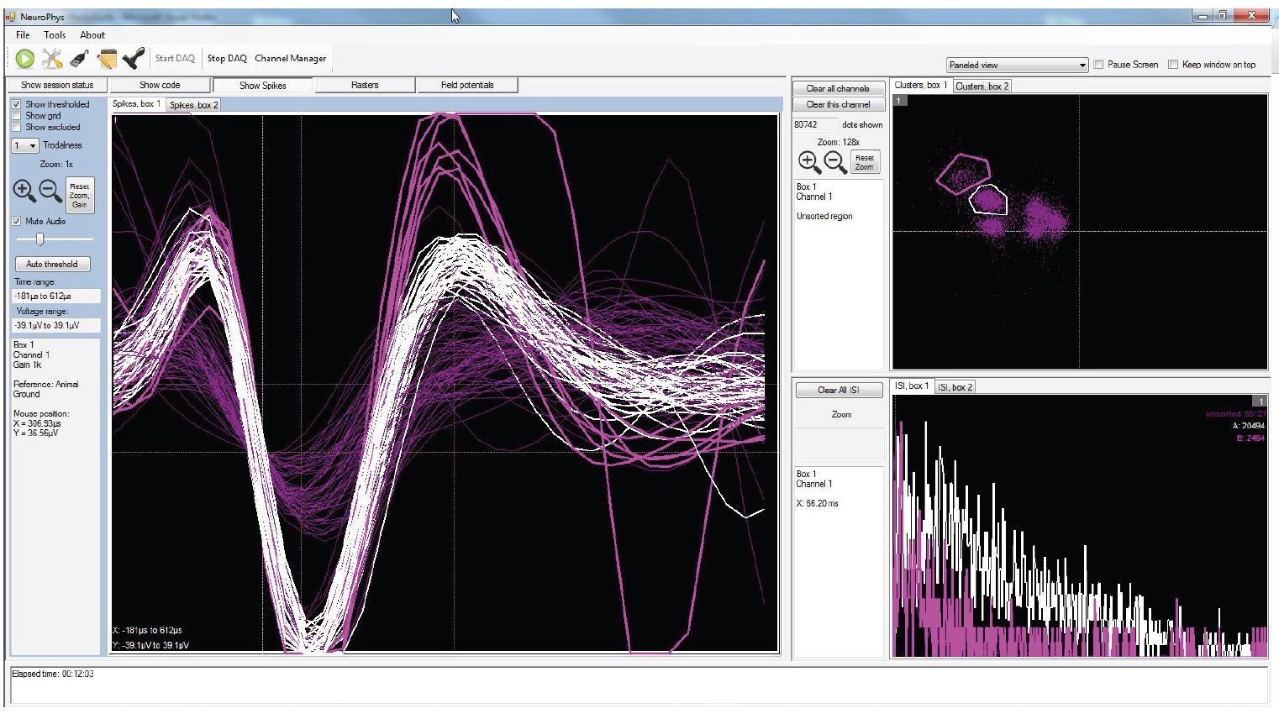
Task: Click the NeuroPhys title bar app icon
Action: [11, 16]
